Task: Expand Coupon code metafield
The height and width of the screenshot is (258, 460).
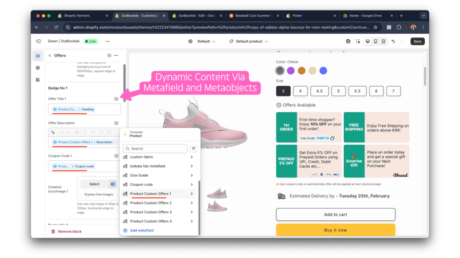Action: tap(158, 184)
